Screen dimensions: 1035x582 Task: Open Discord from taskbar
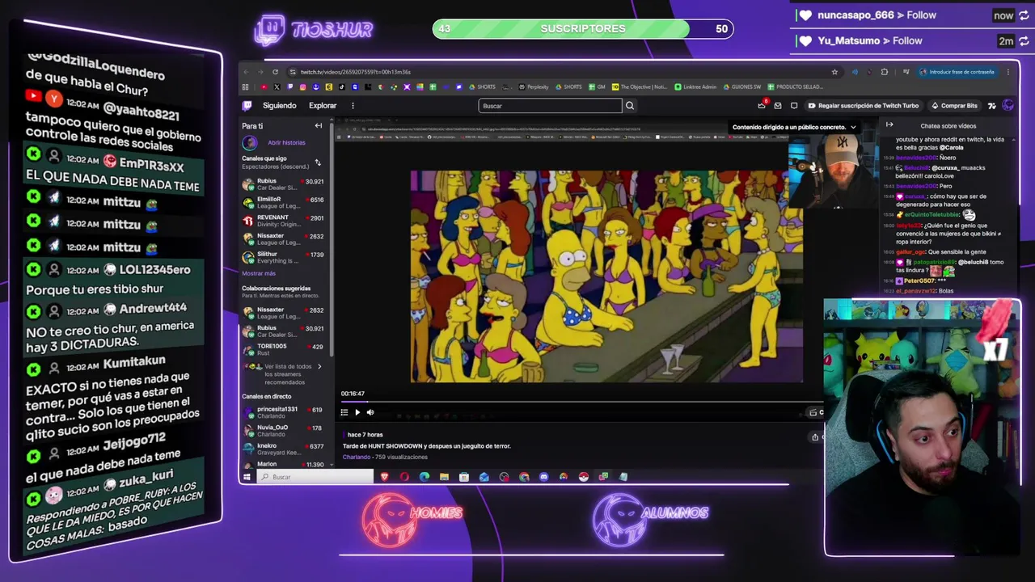click(x=543, y=477)
